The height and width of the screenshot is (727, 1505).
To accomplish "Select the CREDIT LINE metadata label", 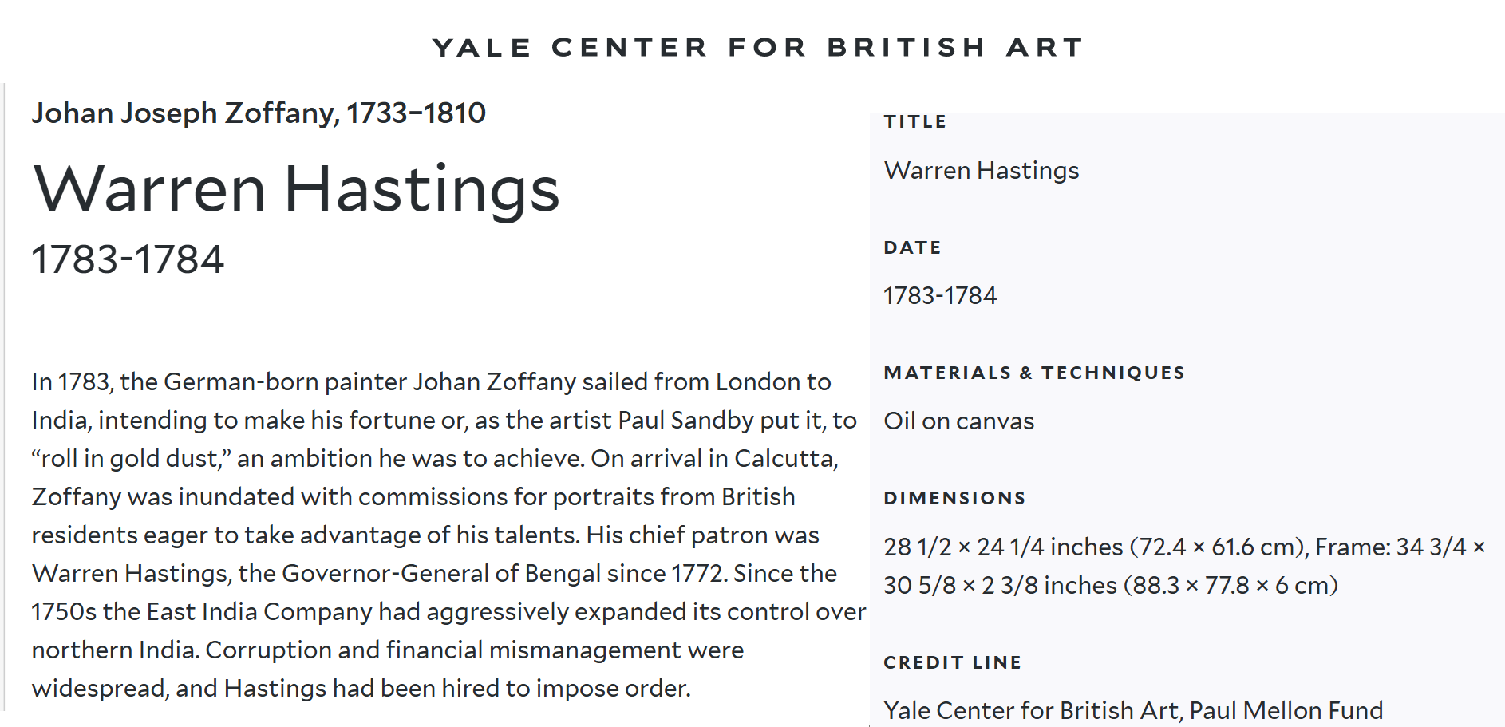I will pos(953,662).
